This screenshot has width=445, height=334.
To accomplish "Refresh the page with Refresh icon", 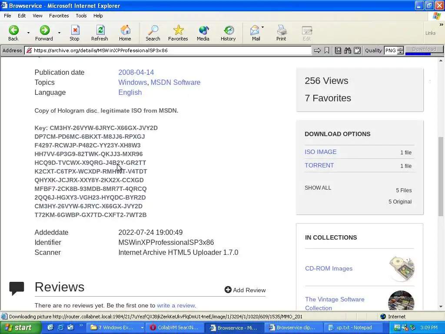I will [x=100, y=30].
